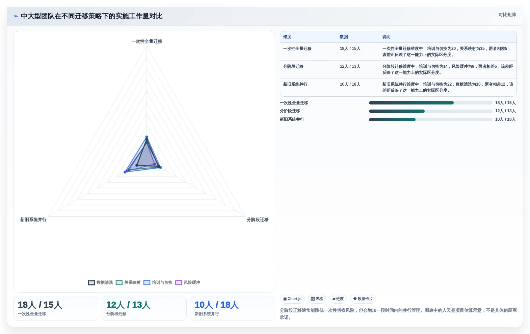
Task: Click the description text for 一次性全量迁移 row
Action: click(447, 52)
